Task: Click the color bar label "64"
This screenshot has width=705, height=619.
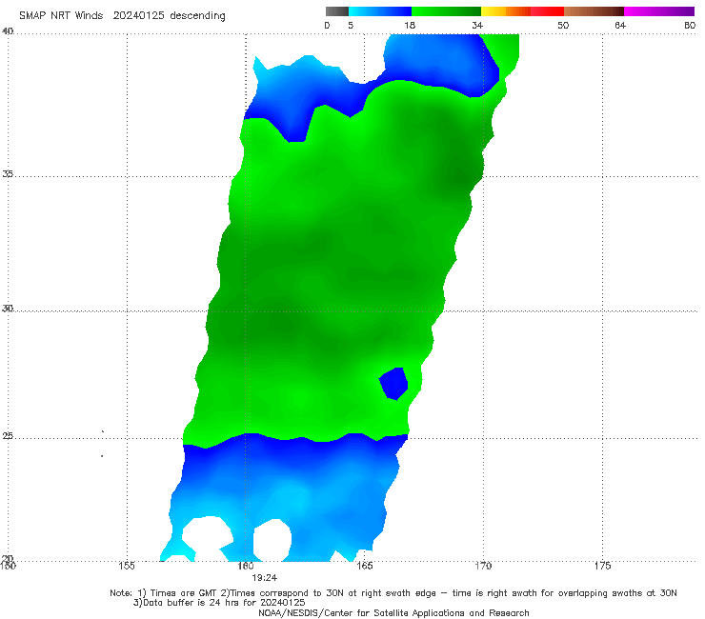Action: 620,25
